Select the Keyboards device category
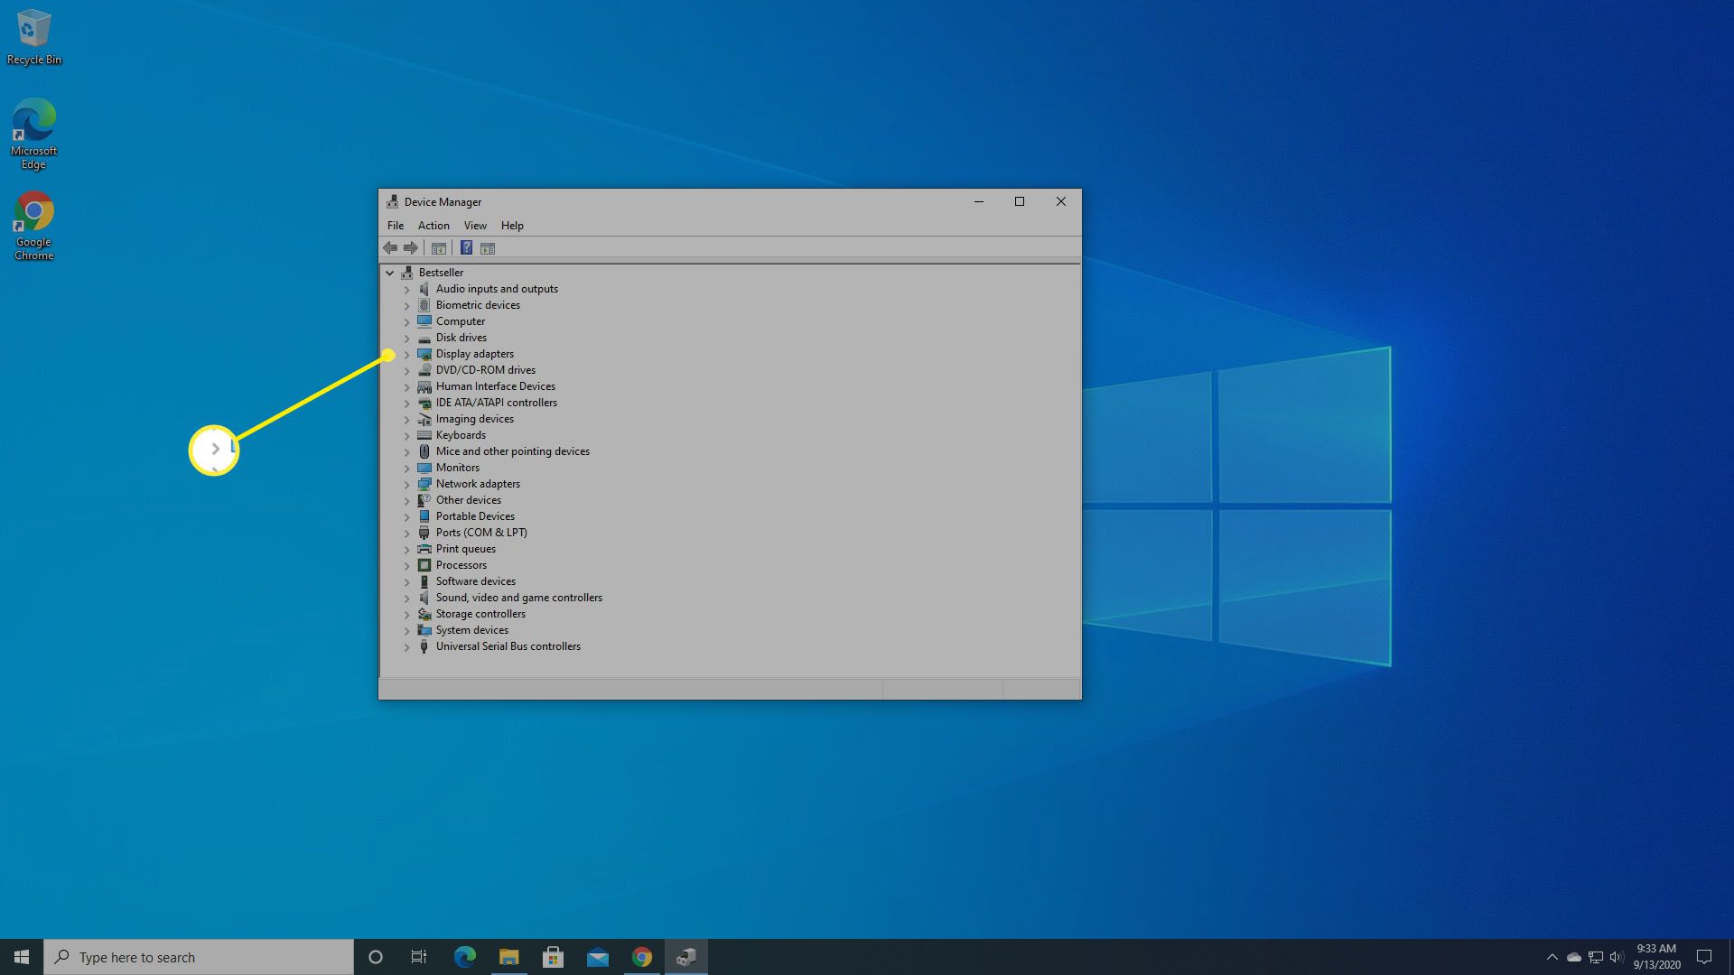This screenshot has width=1734, height=975. click(461, 434)
